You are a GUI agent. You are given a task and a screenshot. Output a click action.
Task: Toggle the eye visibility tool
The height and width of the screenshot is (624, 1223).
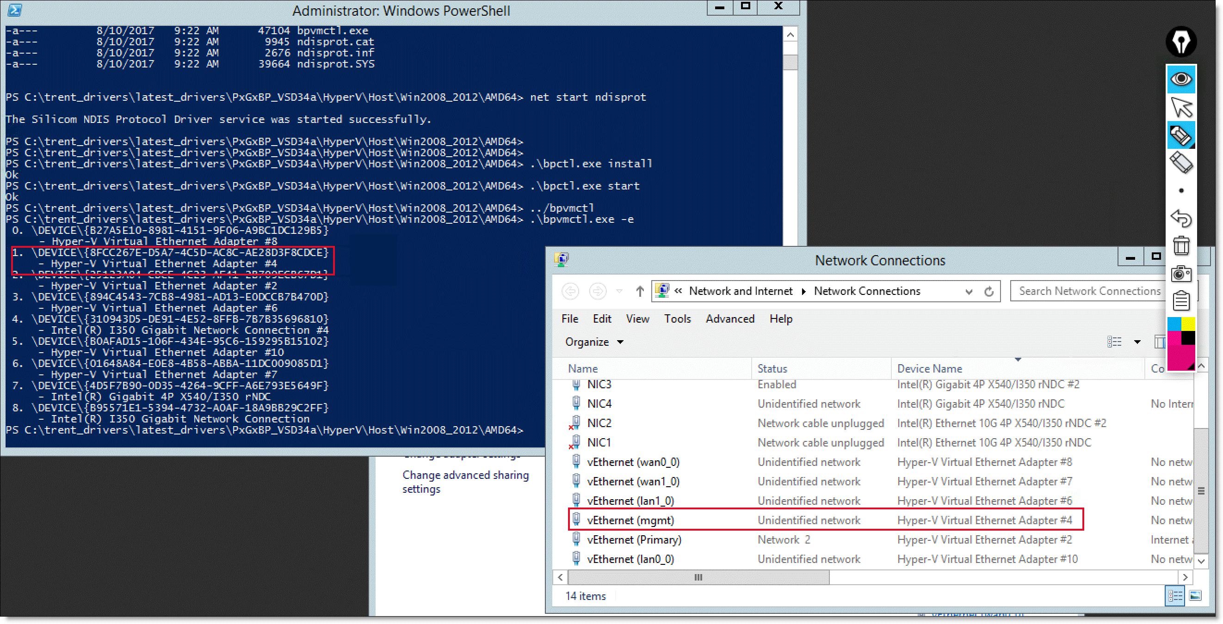coord(1181,79)
